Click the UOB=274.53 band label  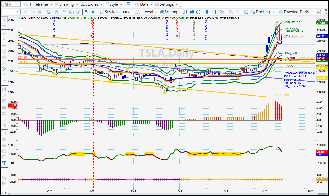click(292, 23)
